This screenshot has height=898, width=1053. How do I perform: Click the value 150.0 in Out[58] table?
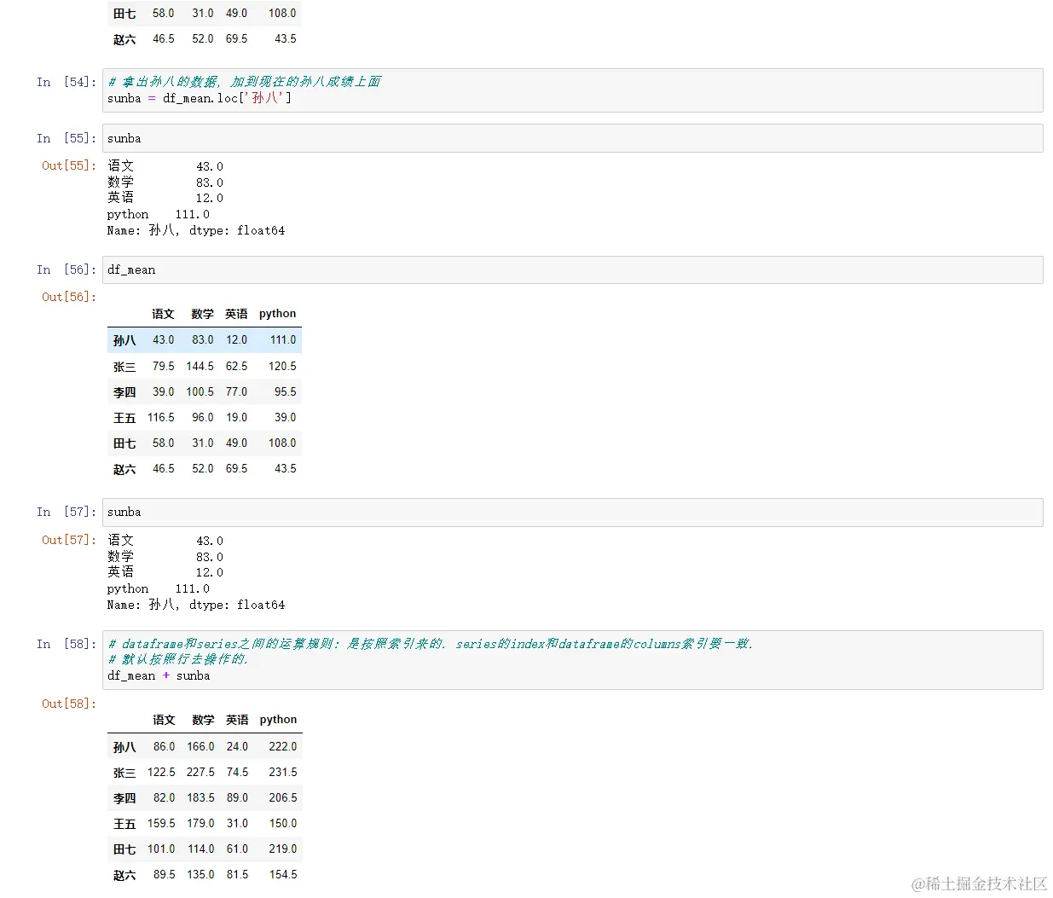coord(283,823)
